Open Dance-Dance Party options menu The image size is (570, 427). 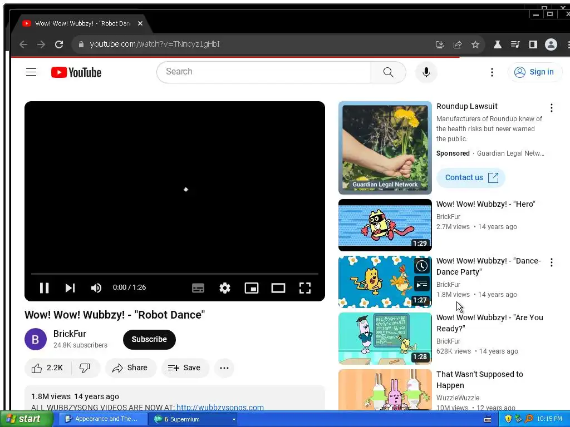point(552,262)
